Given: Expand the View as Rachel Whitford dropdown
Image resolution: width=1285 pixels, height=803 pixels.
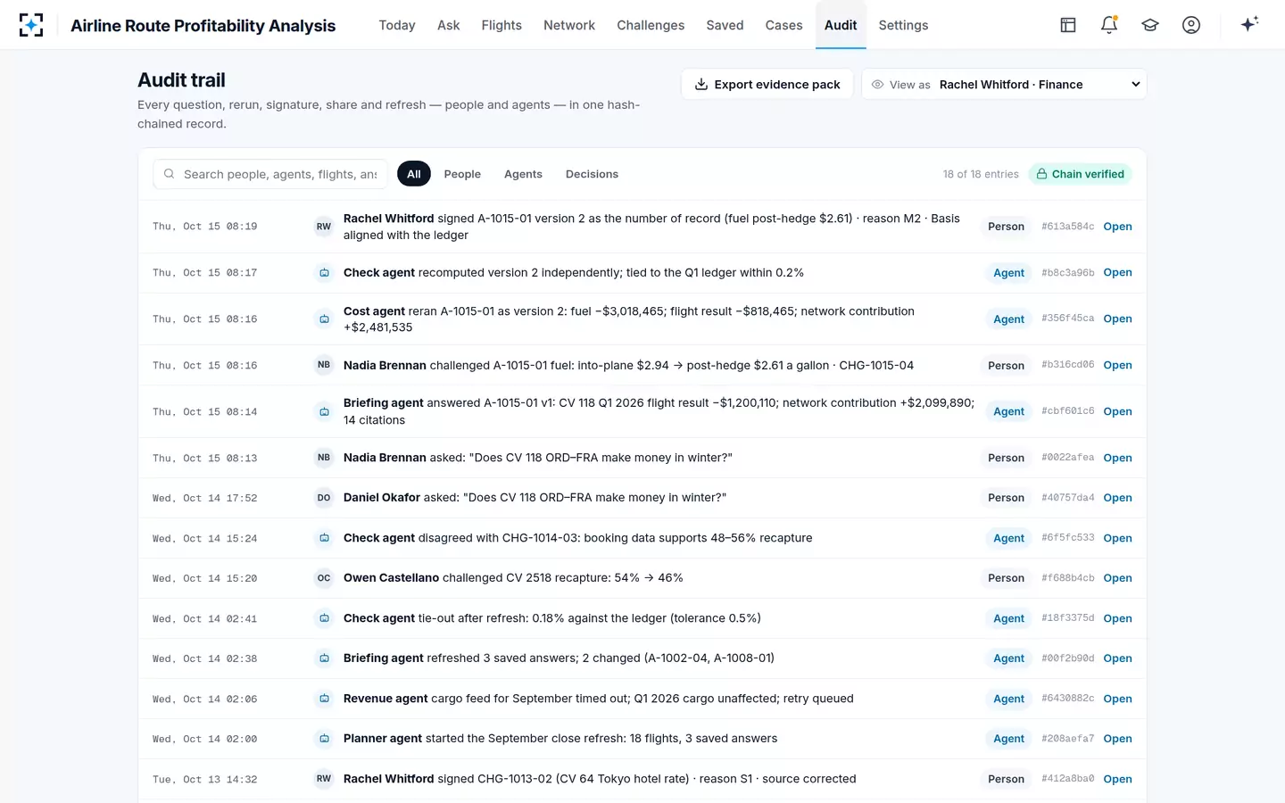Looking at the screenshot, I should pyautogui.click(x=1004, y=85).
